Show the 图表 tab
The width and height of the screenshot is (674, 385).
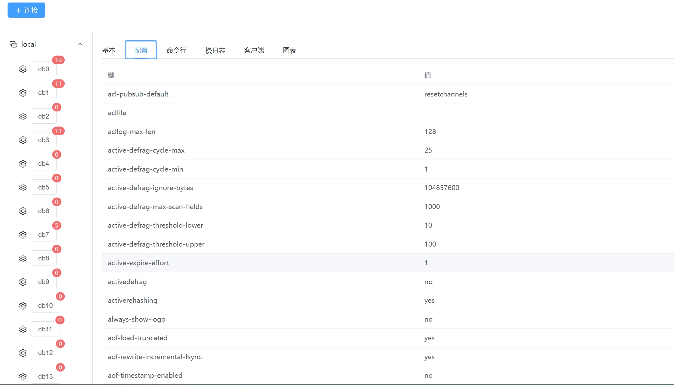click(x=289, y=50)
